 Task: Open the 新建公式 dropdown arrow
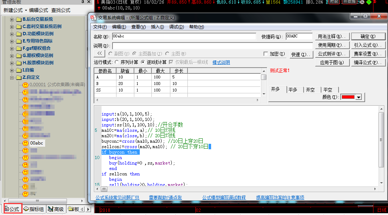[x=26, y=11]
